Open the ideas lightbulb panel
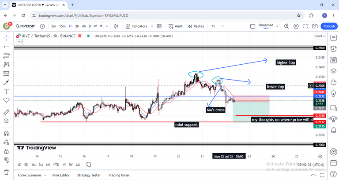 click(x=333, y=94)
